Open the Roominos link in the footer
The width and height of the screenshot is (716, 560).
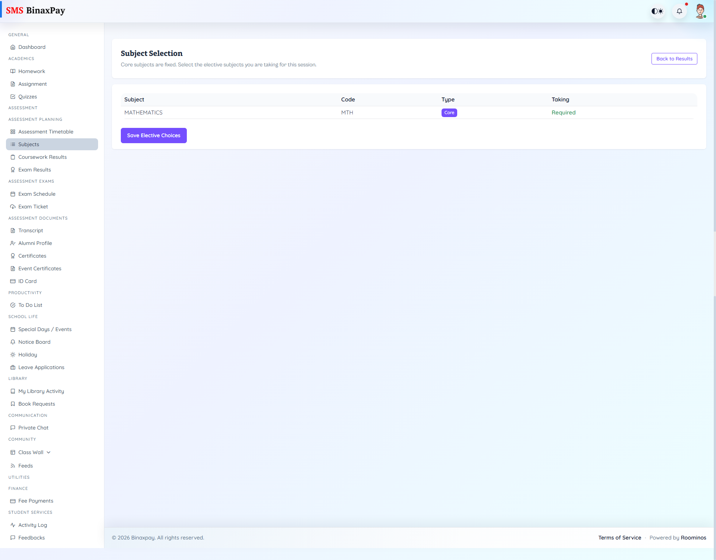point(694,537)
